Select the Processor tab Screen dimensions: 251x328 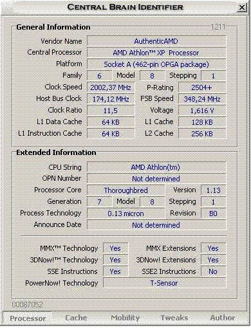(x=28, y=318)
